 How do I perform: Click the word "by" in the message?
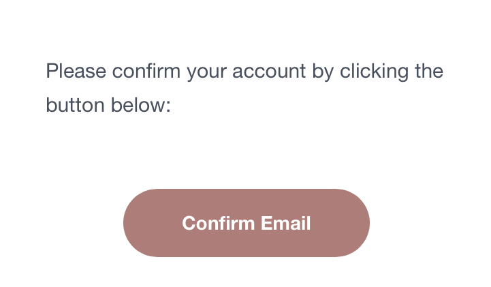tap(323, 71)
